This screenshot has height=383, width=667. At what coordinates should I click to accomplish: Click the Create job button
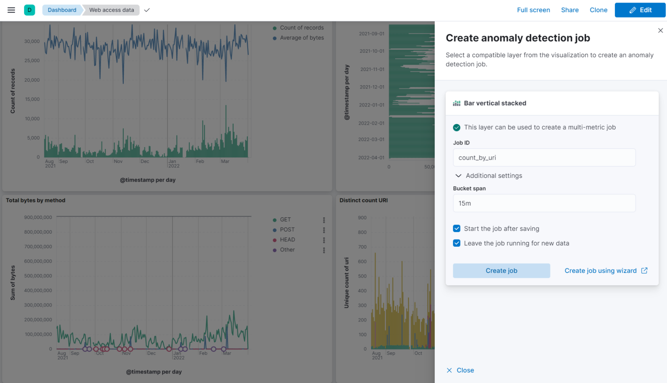point(501,270)
